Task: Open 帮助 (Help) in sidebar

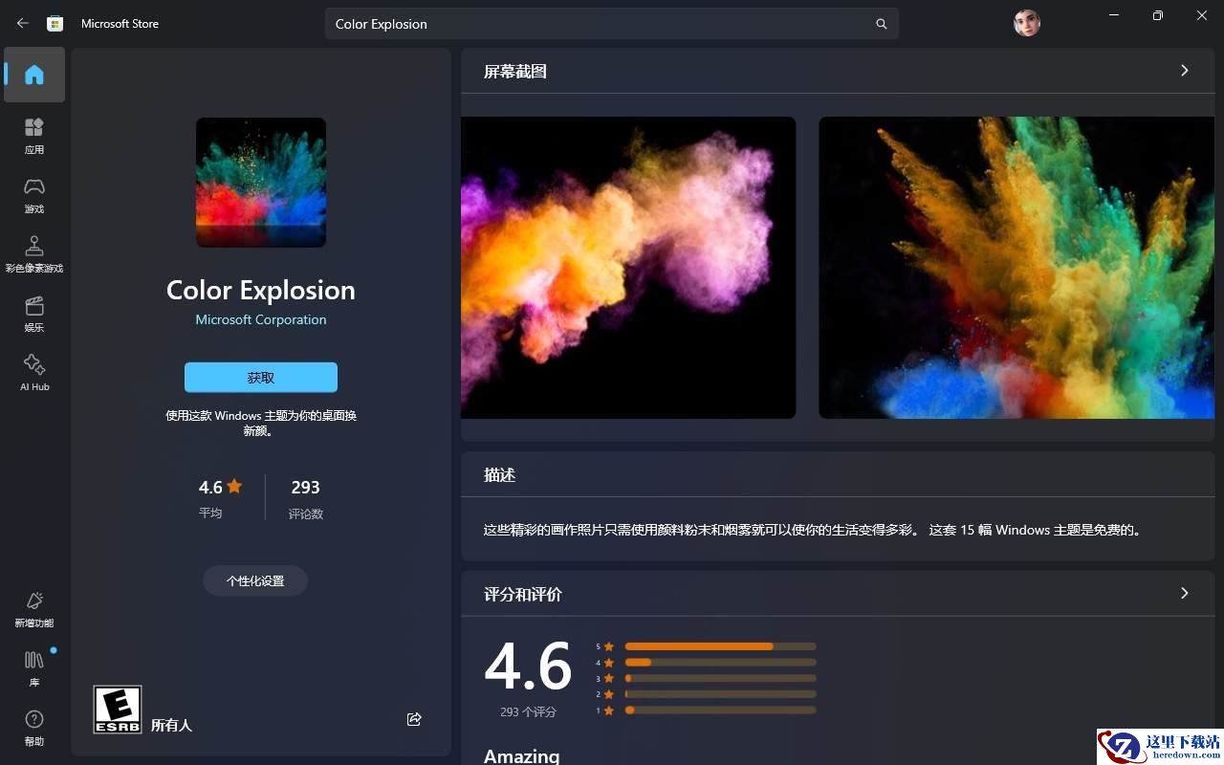Action: 34,728
